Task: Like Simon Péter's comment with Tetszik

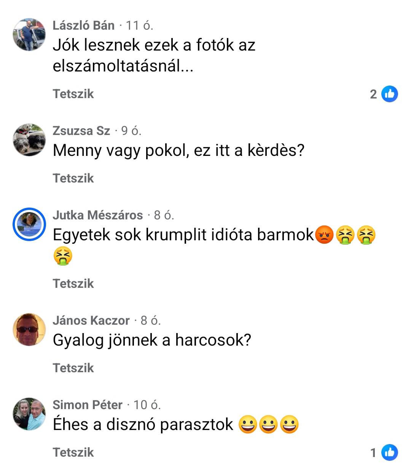Action: tap(73, 452)
